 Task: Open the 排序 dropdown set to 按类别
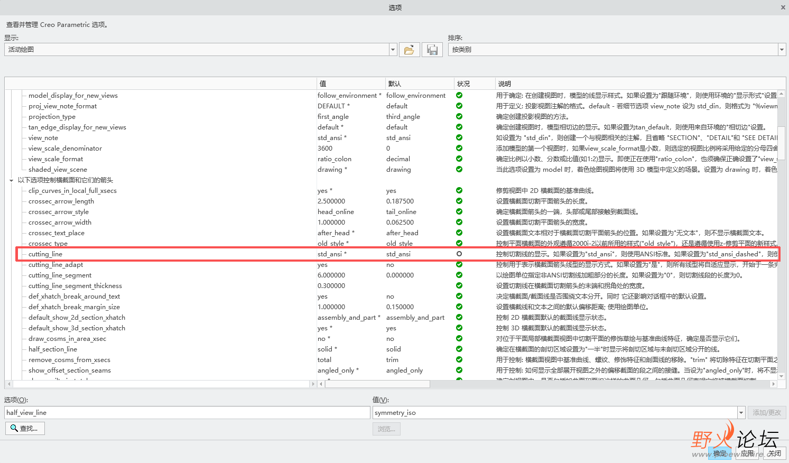click(x=781, y=49)
